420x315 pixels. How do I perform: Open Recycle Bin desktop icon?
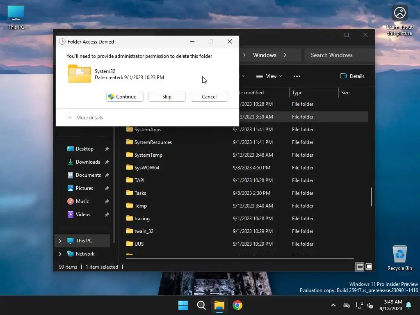pos(399,258)
